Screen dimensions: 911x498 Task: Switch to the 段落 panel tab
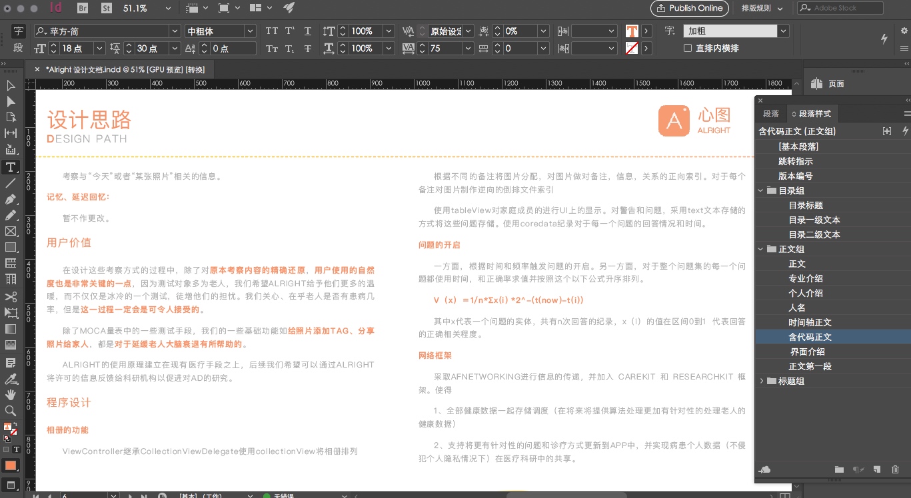[x=771, y=114]
